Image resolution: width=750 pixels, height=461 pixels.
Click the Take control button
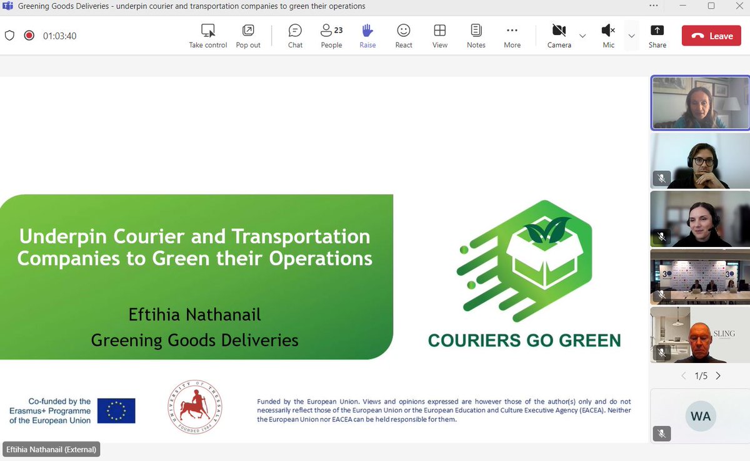click(x=208, y=36)
